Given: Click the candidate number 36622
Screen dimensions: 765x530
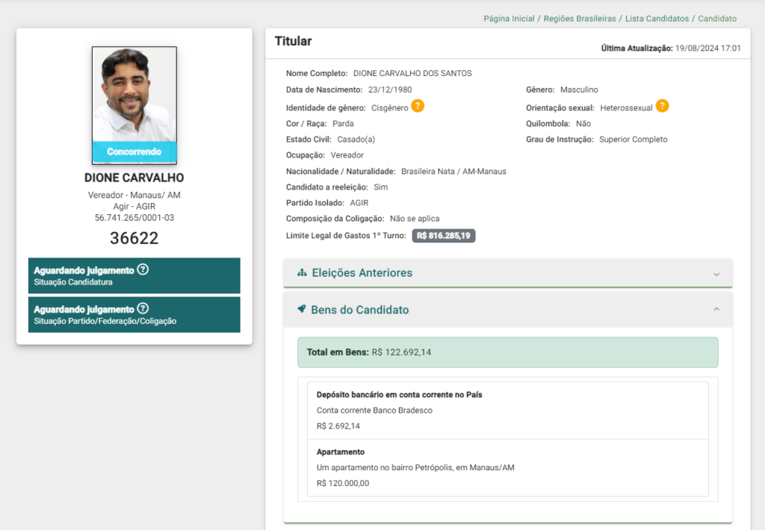Looking at the screenshot, I should click(134, 238).
